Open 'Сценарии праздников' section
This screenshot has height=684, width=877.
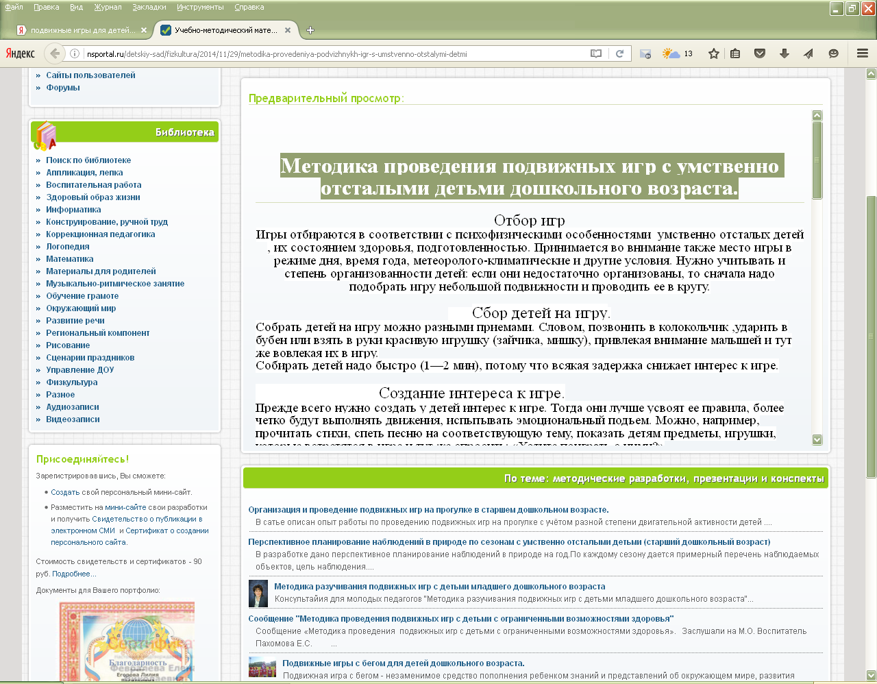point(90,358)
